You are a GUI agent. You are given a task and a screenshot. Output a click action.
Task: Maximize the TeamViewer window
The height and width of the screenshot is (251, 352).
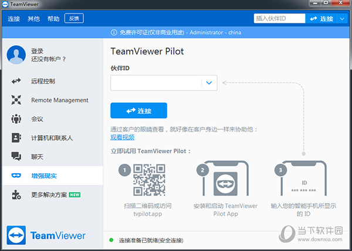pyautogui.click(x=326, y=3)
